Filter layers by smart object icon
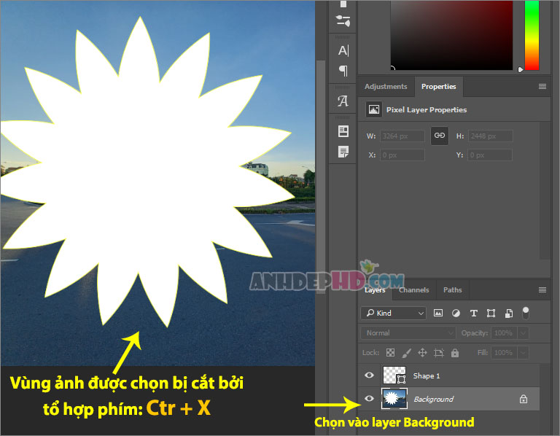 point(509,314)
